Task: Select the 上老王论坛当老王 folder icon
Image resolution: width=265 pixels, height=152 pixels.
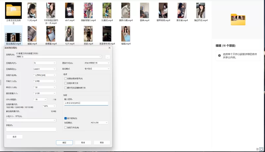Action: [13, 11]
